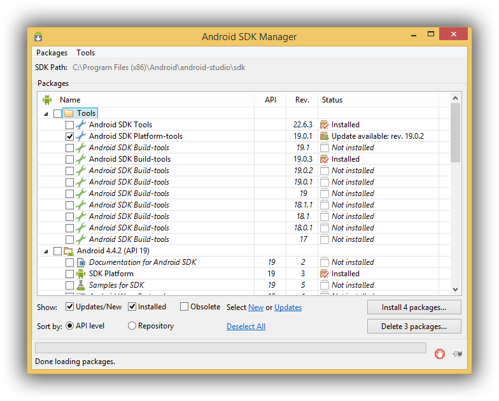Check Documentation for Android SDK checkbox
Image resolution: width=499 pixels, height=401 pixels.
pyautogui.click(x=70, y=262)
